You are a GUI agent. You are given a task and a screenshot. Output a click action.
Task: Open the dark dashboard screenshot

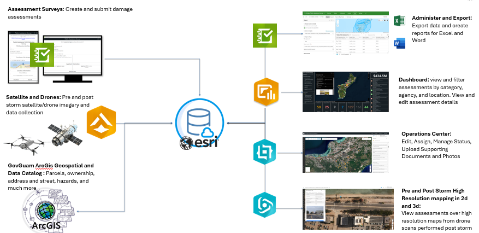point(346,92)
